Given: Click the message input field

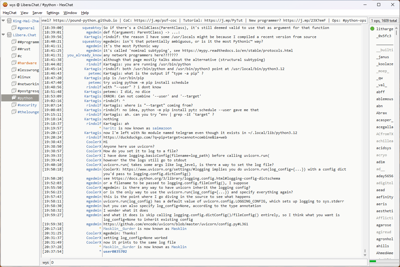Looking at the screenshot, I should coord(208,262).
